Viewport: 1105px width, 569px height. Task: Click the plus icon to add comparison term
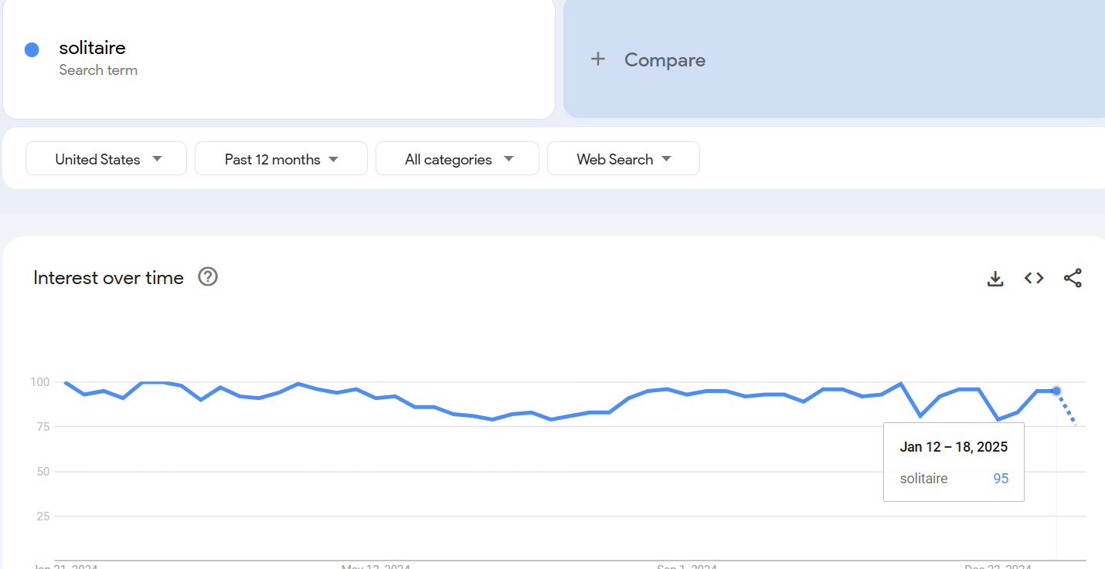[x=597, y=59]
